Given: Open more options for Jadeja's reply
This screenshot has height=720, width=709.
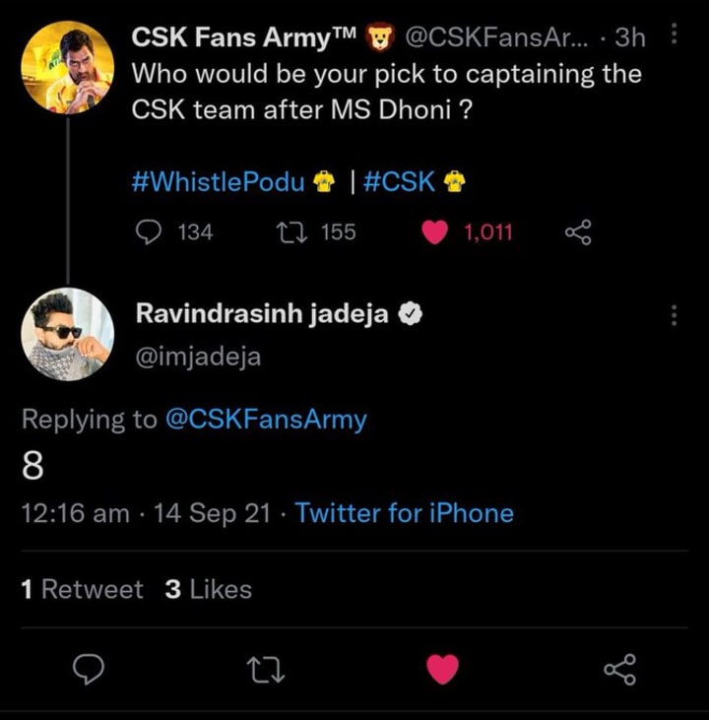Looking at the screenshot, I should click(674, 315).
